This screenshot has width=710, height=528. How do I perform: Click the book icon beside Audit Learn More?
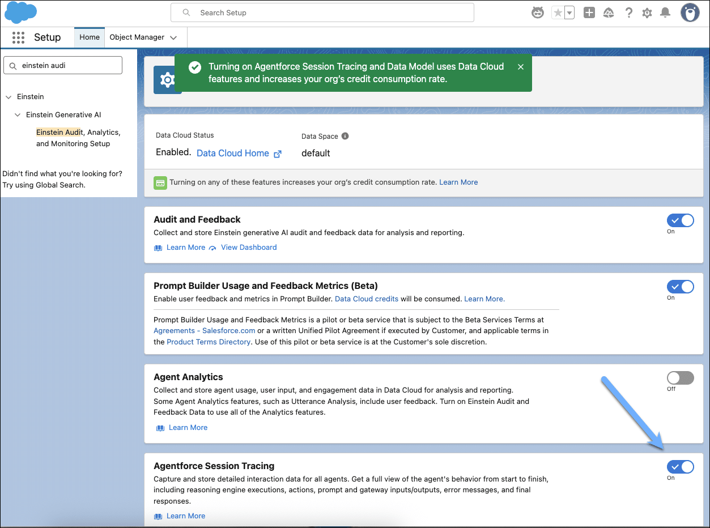tap(158, 248)
